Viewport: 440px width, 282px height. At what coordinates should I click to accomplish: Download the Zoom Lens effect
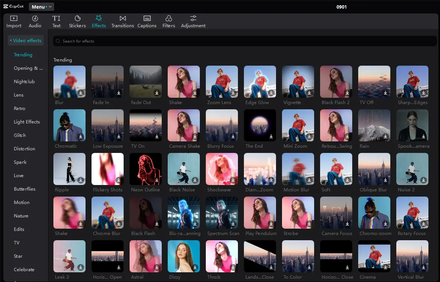pos(233,93)
